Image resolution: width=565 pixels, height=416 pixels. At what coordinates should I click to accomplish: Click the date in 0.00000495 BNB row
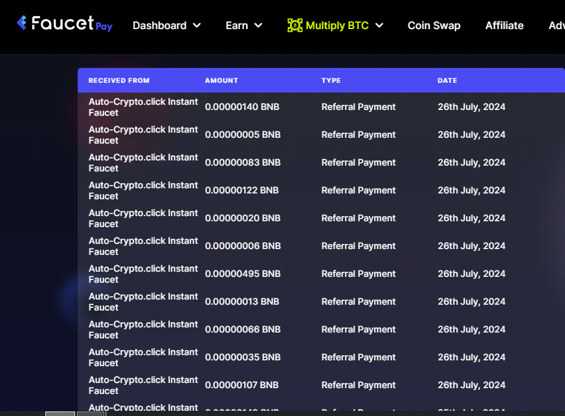pyautogui.click(x=471, y=274)
